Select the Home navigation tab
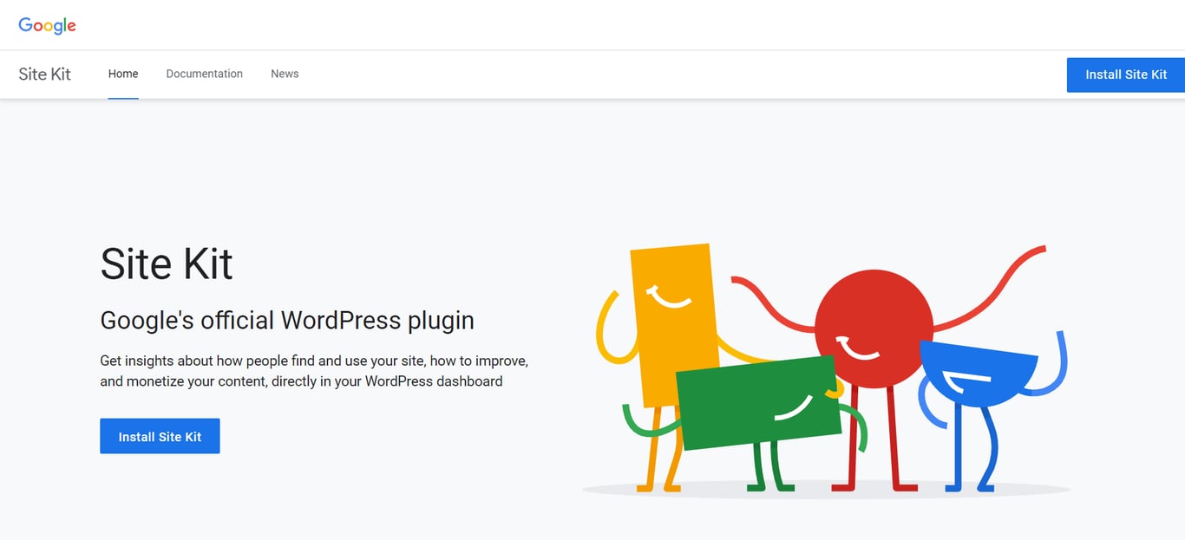Screen dimensions: 1185x540 (123, 74)
